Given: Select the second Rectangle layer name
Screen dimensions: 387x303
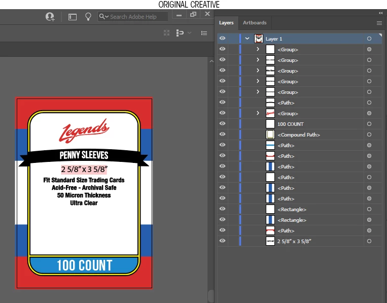Looking at the screenshot, I should coord(292,220).
